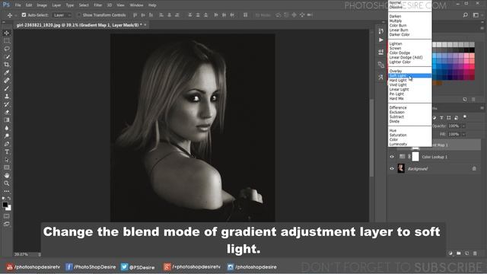Swap foreground and background colors
Screen dimensions: 487x274
(x=9, y=198)
